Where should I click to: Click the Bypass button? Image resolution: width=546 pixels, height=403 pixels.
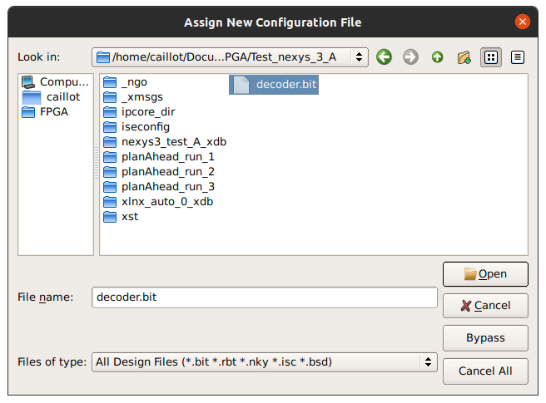coord(485,338)
